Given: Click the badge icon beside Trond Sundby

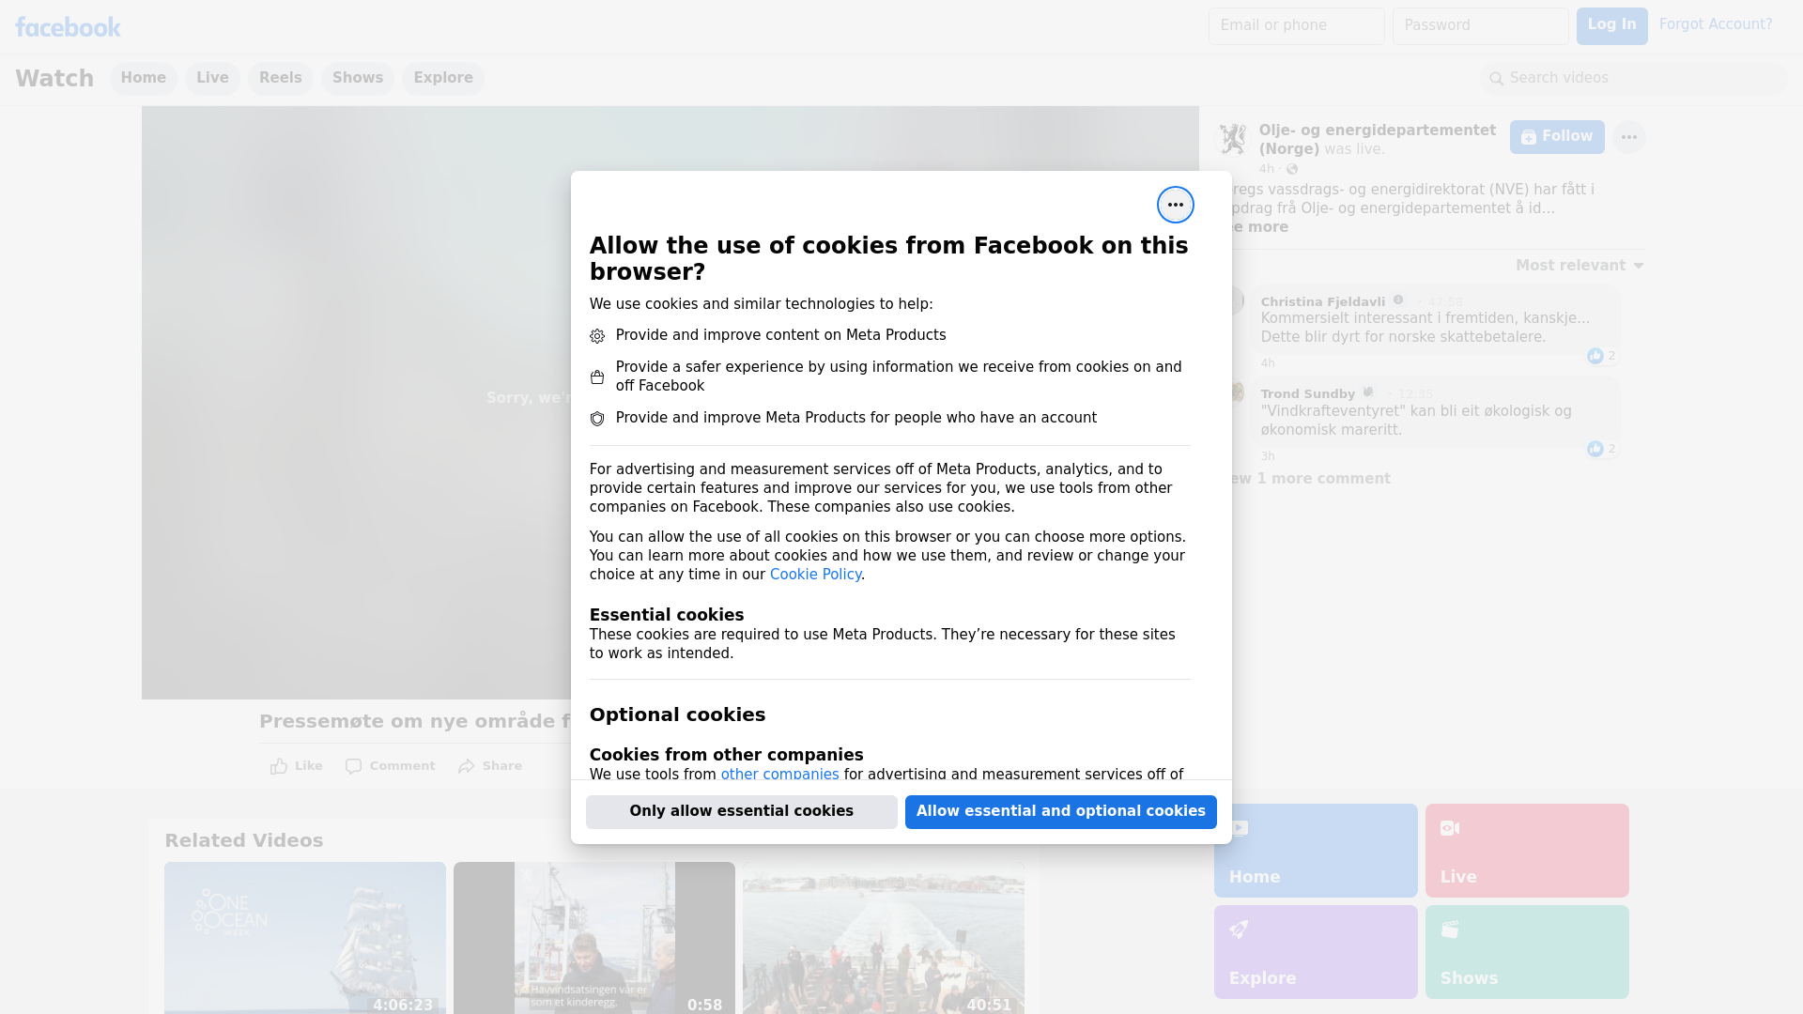Looking at the screenshot, I should [x=1368, y=392].
